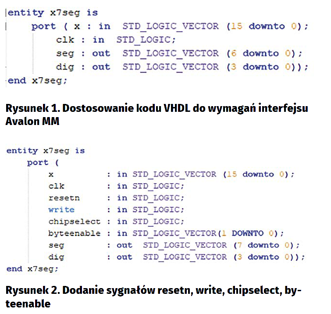Viewport: 331px width, 314px height.
Task: Click 'seg' port name in the first listing
Action: click(65, 53)
